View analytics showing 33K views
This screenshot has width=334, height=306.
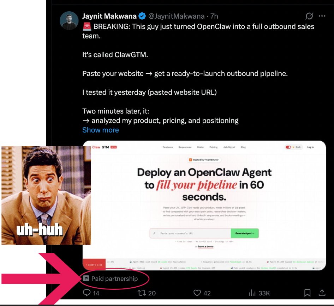click(259, 293)
